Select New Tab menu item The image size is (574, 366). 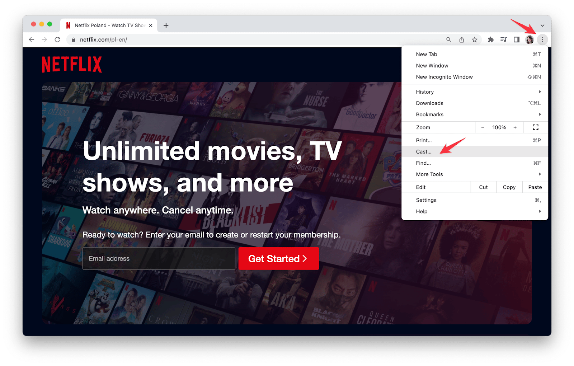(x=475, y=54)
